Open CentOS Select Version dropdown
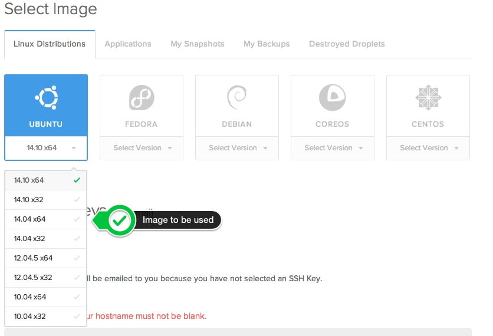This screenshot has height=336, width=493. pyautogui.click(x=428, y=148)
